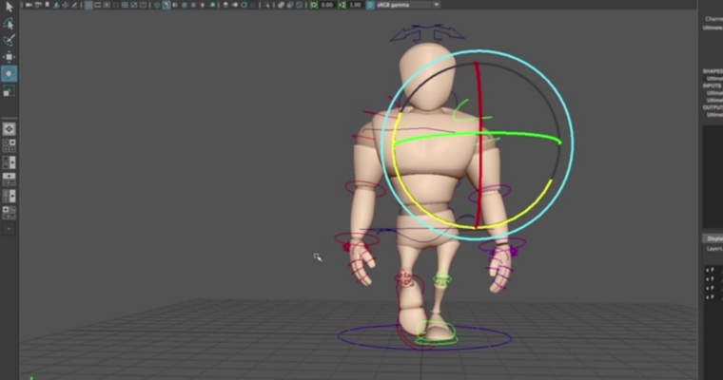Toggle the isolate select icon

[x=266, y=5]
